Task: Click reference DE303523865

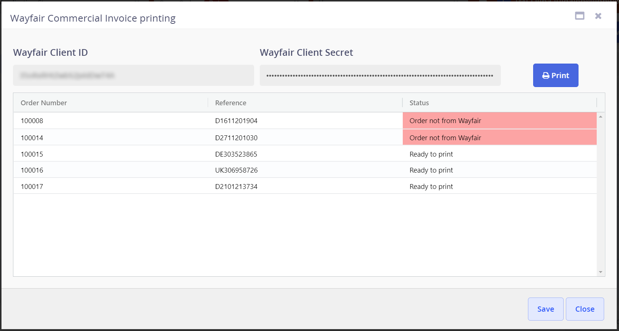Action: (236, 154)
